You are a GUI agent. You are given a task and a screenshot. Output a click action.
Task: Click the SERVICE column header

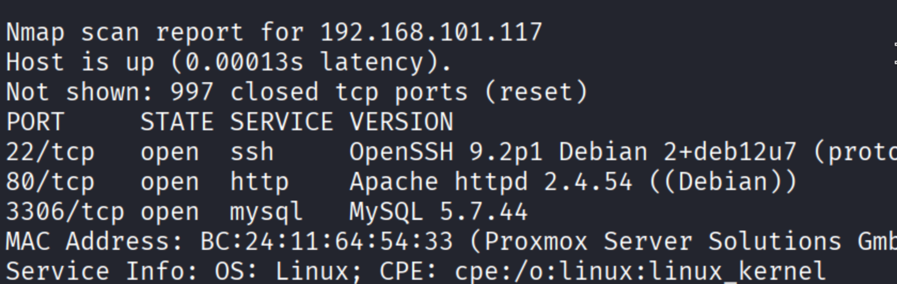(x=281, y=122)
